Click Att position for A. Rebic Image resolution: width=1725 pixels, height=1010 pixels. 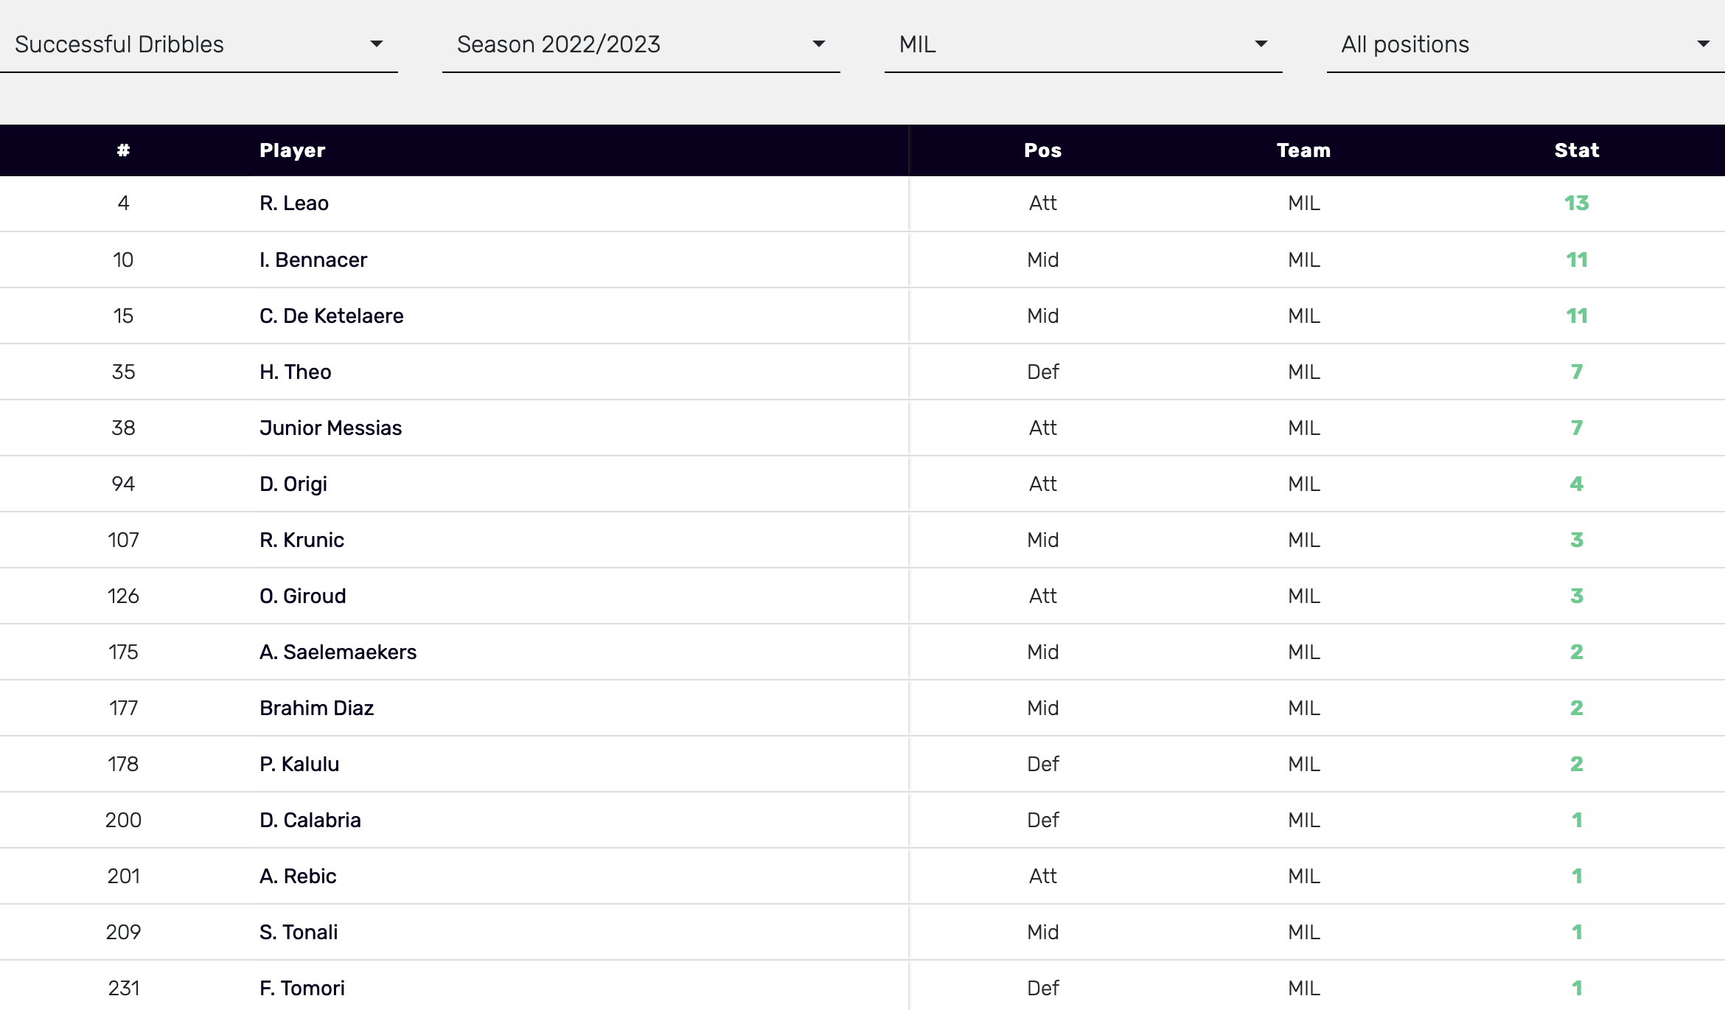(x=1042, y=876)
